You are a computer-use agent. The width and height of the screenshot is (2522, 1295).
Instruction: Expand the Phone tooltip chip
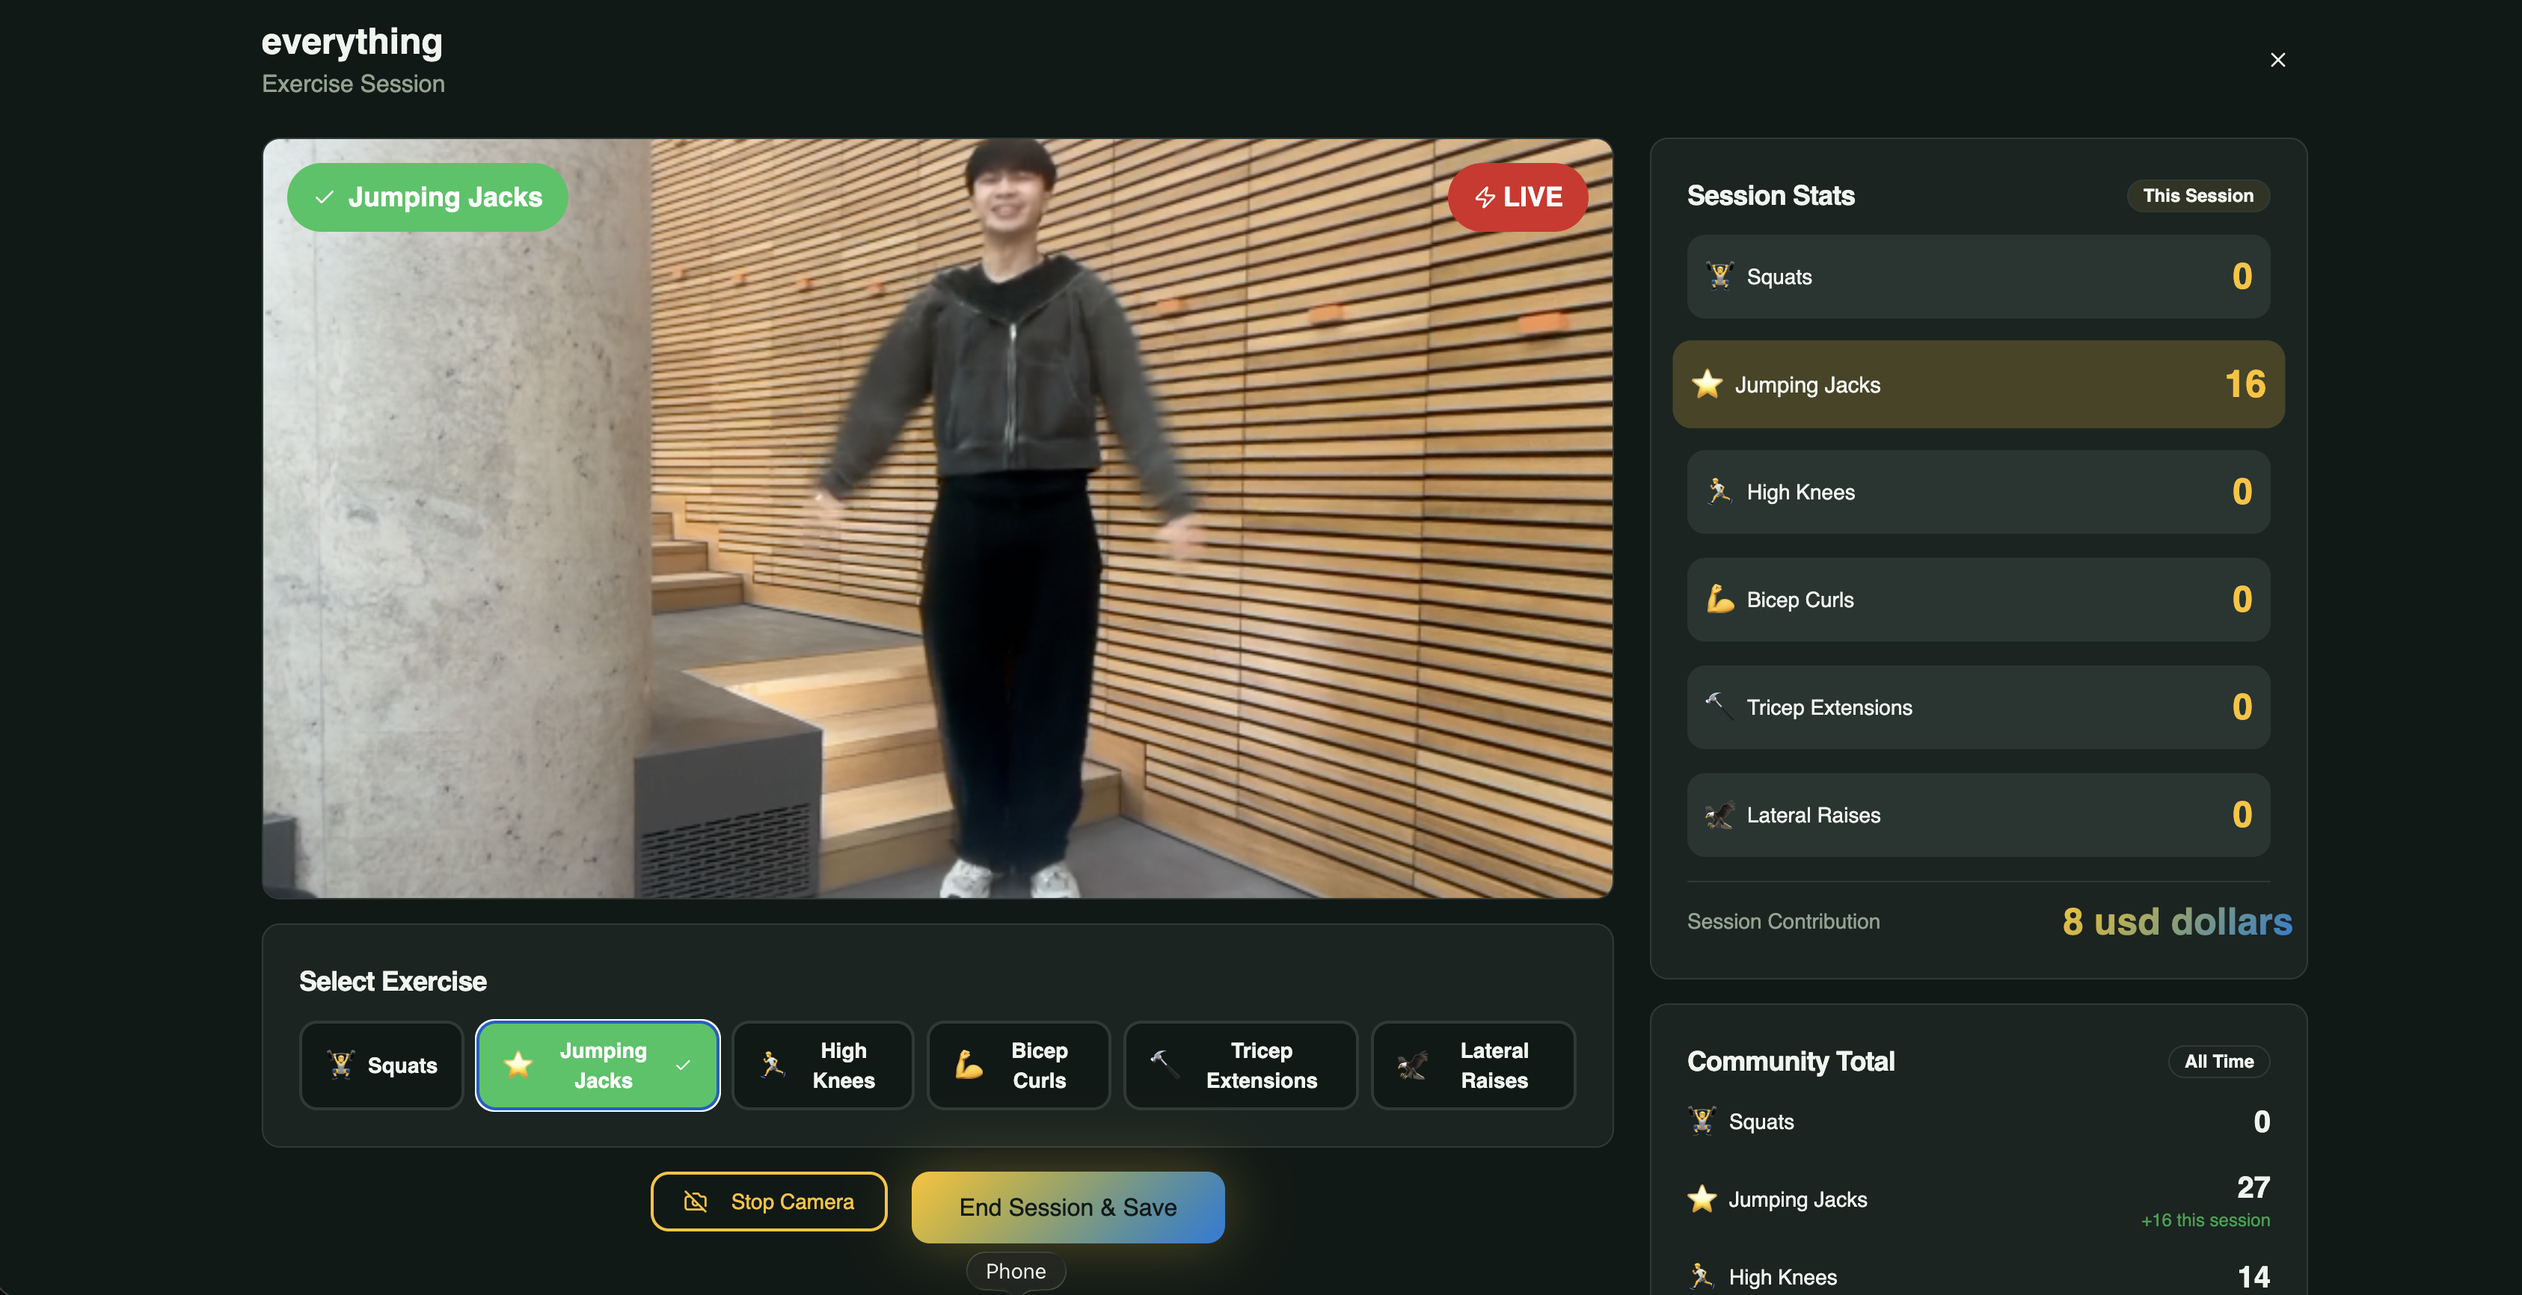click(x=1015, y=1270)
